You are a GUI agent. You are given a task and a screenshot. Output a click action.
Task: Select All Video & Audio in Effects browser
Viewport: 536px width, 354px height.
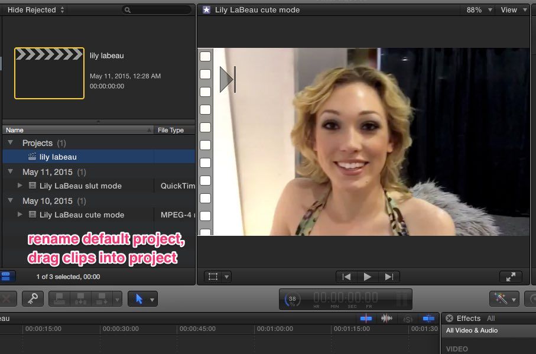[473, 330]
